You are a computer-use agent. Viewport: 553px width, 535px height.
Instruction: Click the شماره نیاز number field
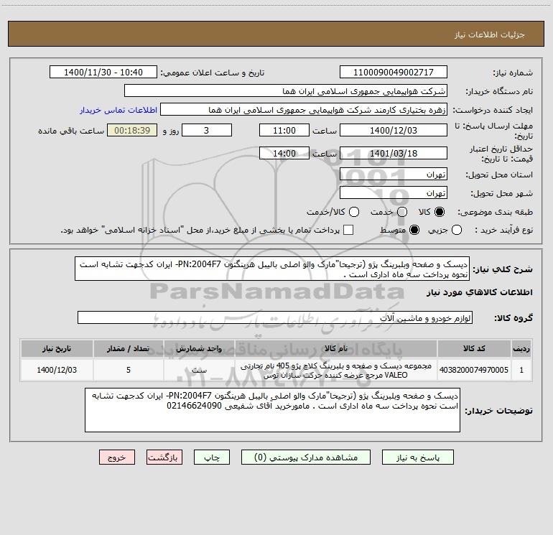pos(394,73)
